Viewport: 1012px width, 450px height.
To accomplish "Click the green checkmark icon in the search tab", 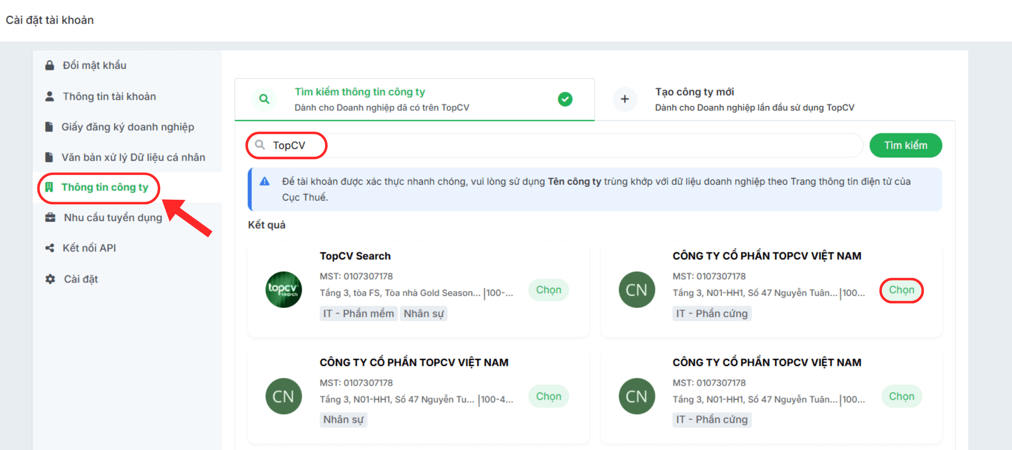I will [565, 99].
